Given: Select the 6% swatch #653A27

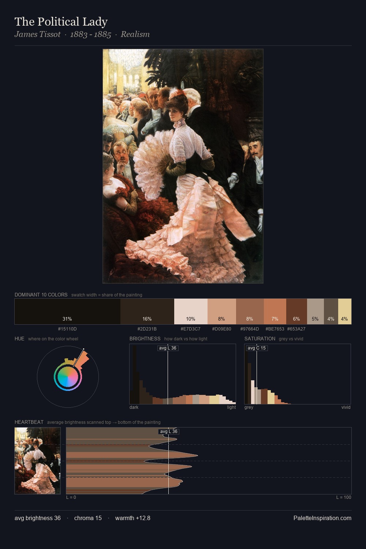Looking at the screenshot, I should pos(296,311).
